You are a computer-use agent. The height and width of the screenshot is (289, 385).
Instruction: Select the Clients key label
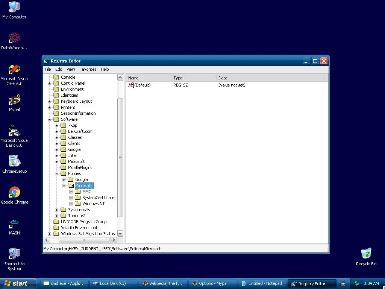point(74,143)
